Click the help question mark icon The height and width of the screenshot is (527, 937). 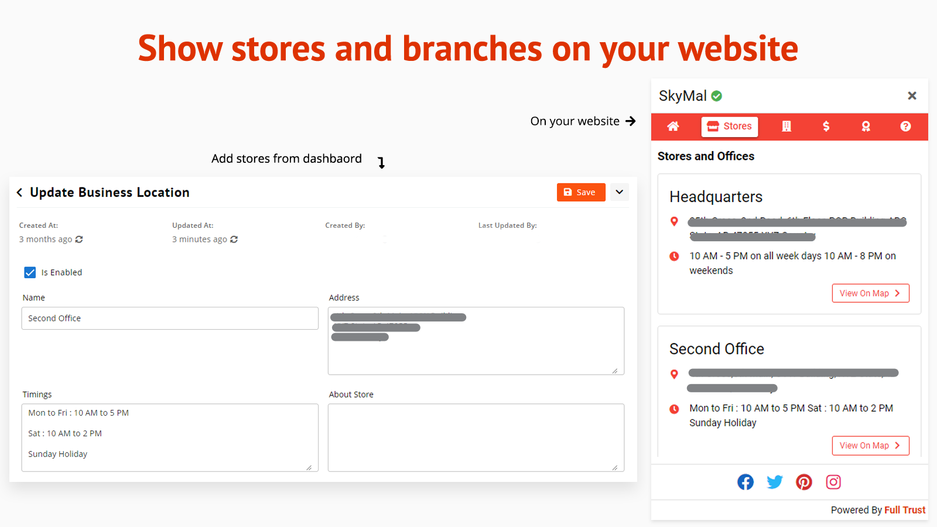tap(905, 126)
